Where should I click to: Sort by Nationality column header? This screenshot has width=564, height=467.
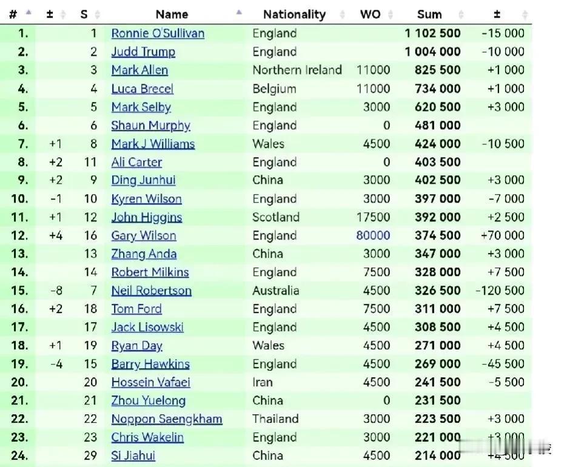pos(294,14)
